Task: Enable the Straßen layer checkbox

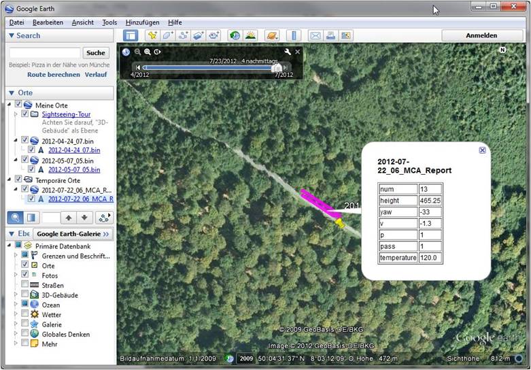Action: point(25,285)
